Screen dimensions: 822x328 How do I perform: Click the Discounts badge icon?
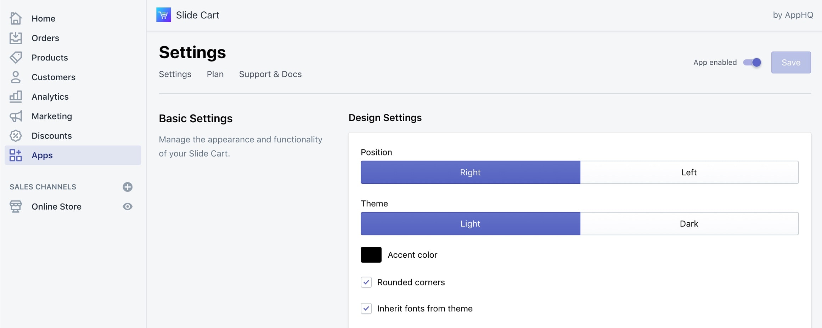tap(16, 136)
